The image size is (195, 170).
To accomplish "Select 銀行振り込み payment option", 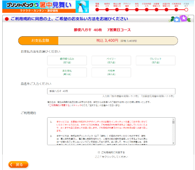I will point(67,60).
